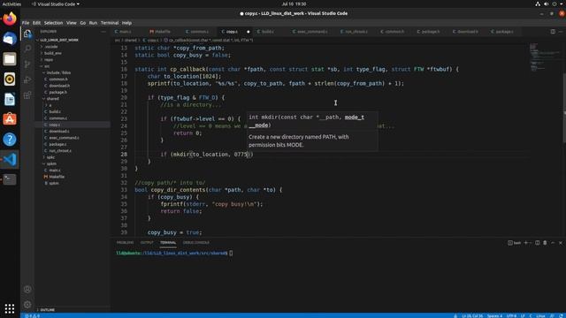
Task: Click the notifications bell in status bar
Action: [562, 316]
